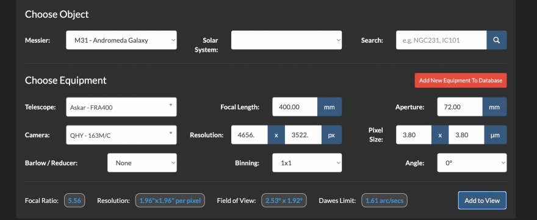Viewport: 537px width, 220px height.
Task: Click the Aperture value field
Action: pyautogui.click(x=460, y=107)
